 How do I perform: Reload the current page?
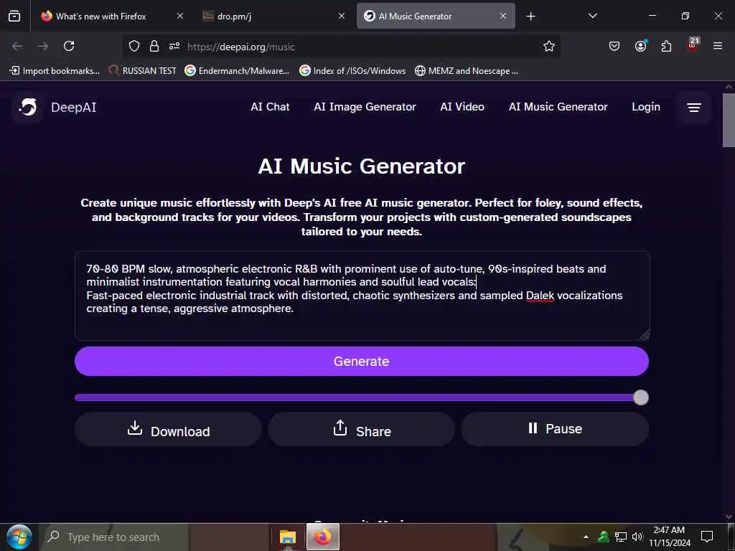[x=69, y=46]
